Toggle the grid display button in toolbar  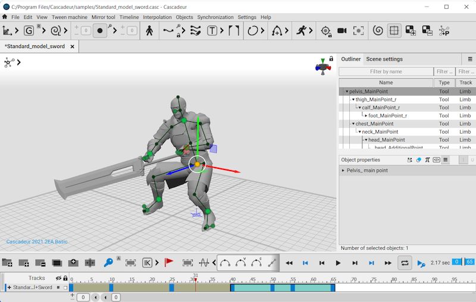[x=394, y=30]
